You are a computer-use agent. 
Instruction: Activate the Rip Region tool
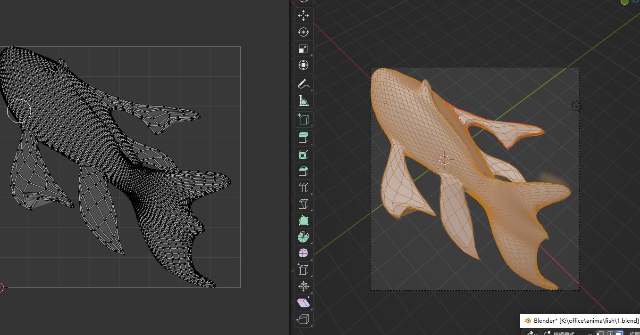pos(303,319)
